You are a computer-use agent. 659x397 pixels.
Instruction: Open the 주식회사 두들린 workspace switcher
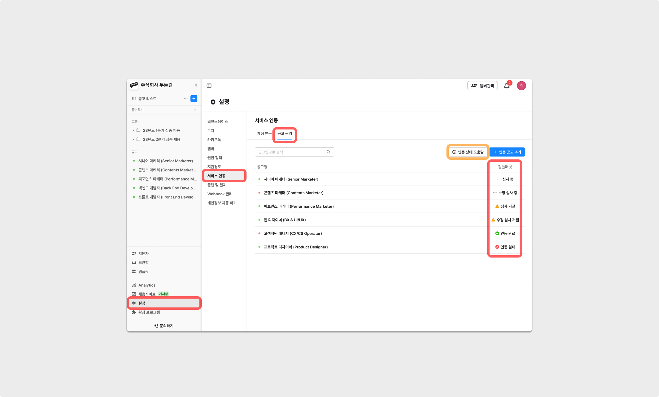196,85
